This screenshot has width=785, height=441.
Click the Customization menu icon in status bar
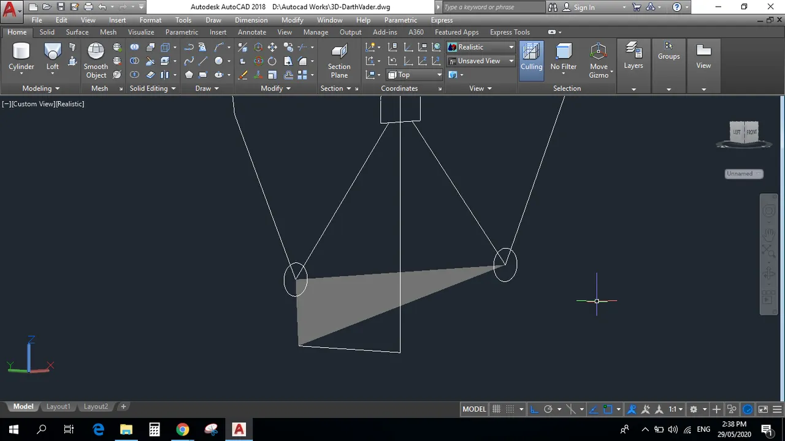pos(778,409)
